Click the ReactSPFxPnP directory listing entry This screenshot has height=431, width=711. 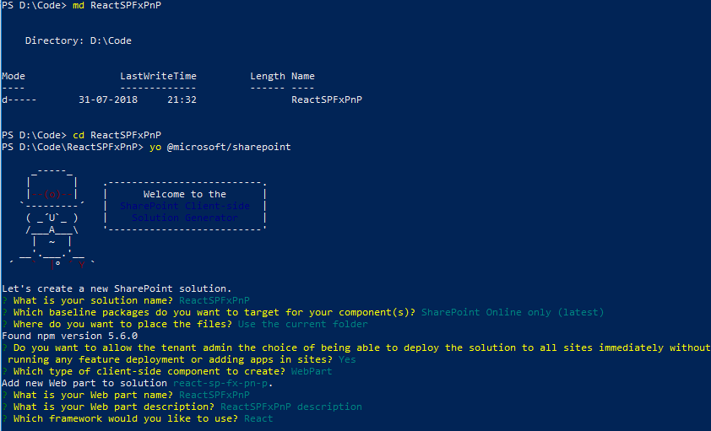(x=327, y=100)
